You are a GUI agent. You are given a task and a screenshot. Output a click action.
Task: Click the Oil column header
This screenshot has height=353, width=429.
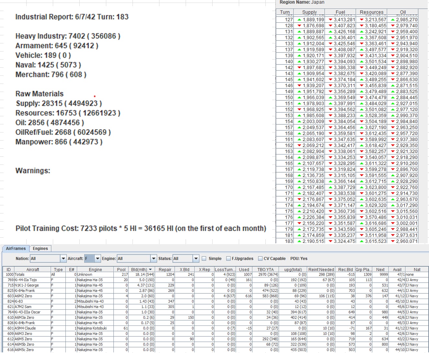(x=403, y=12)
